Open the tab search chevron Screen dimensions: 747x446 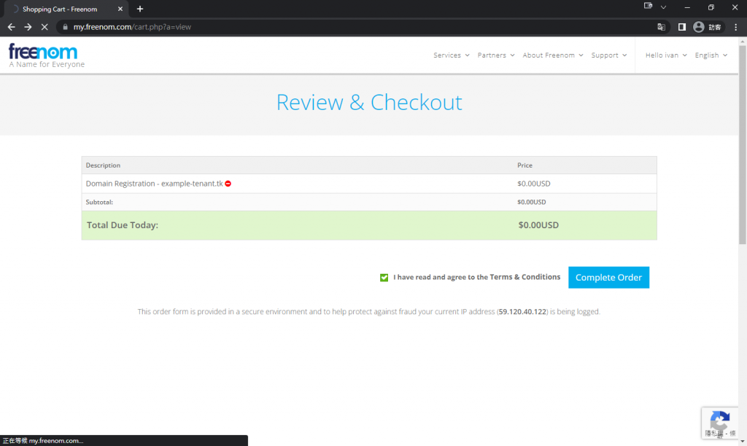coord(663,7)
